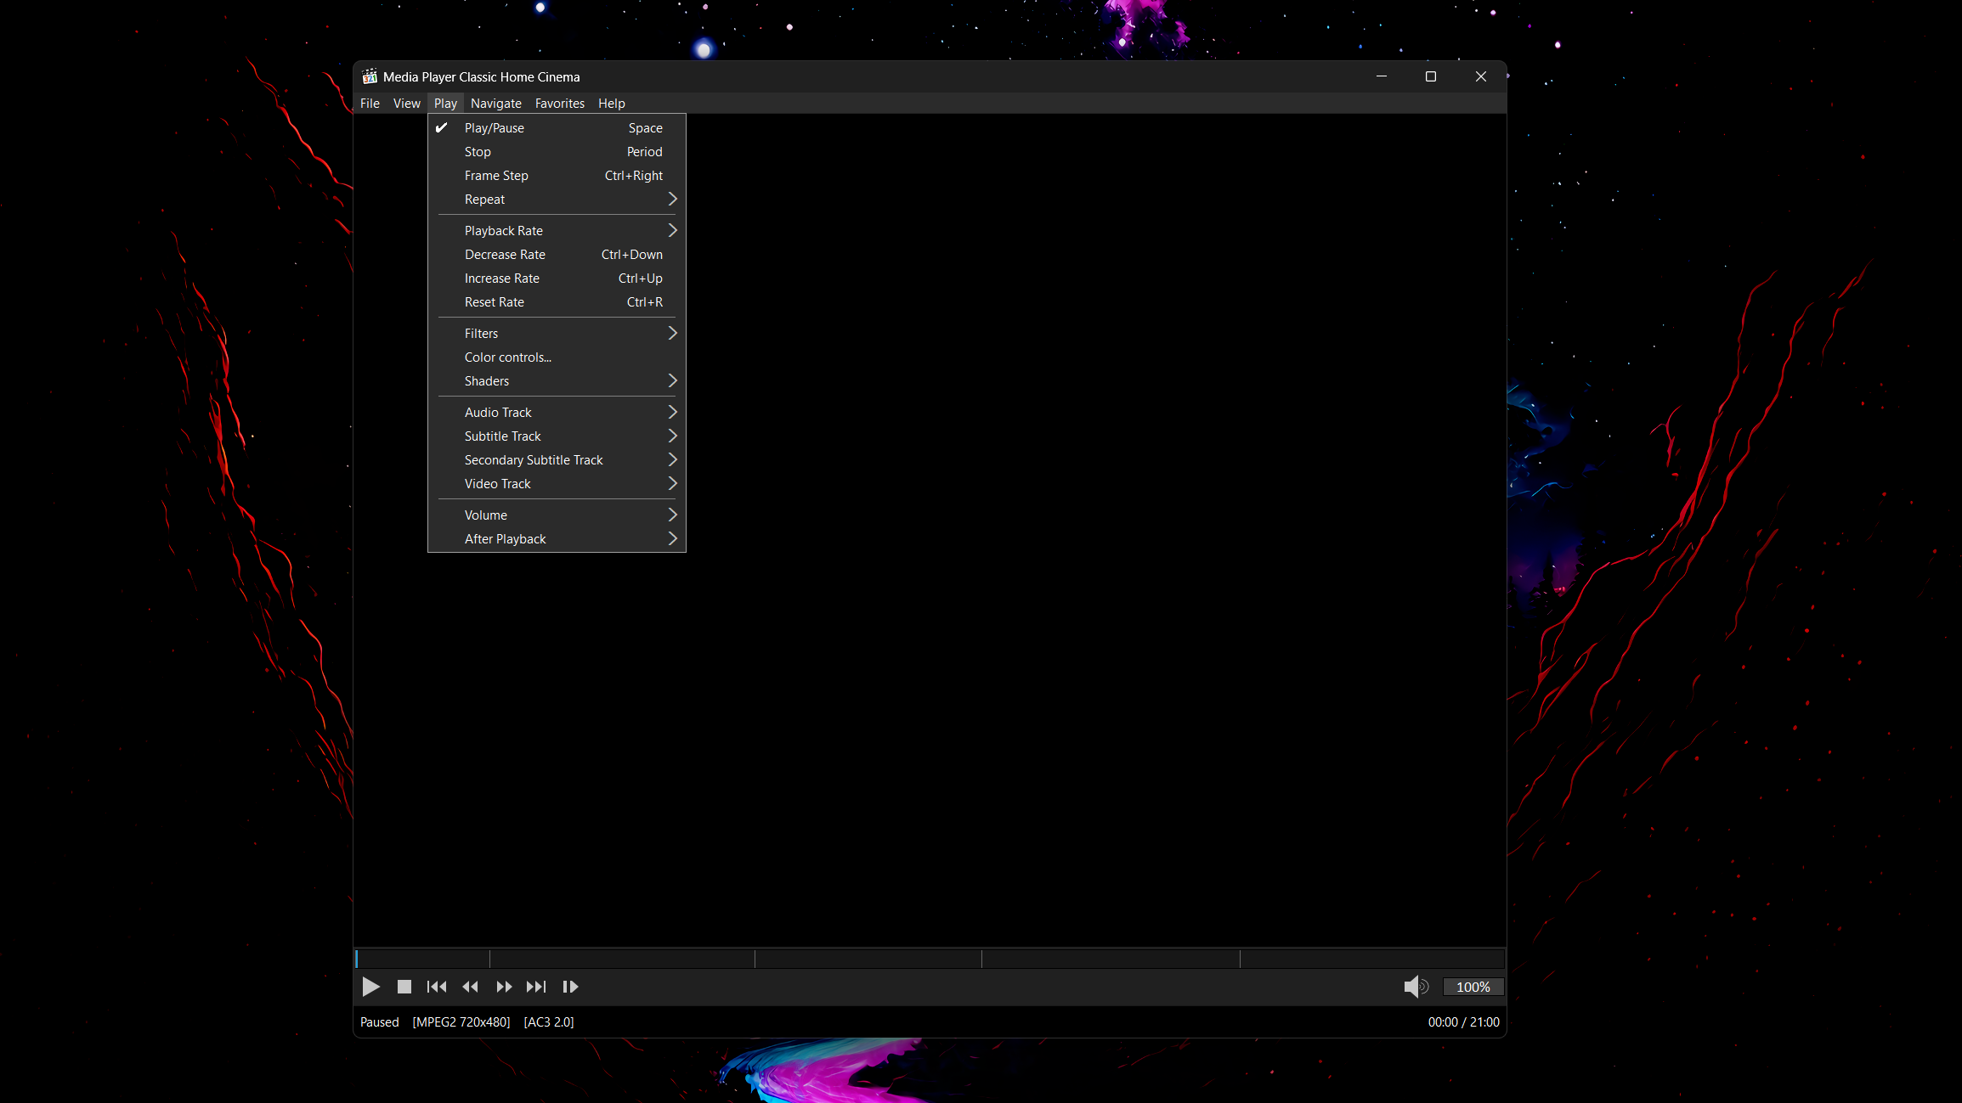Click the rewind double-arrow icon
The image size is (1962, 1103).
pyautogui.click(x=470, y=987)
